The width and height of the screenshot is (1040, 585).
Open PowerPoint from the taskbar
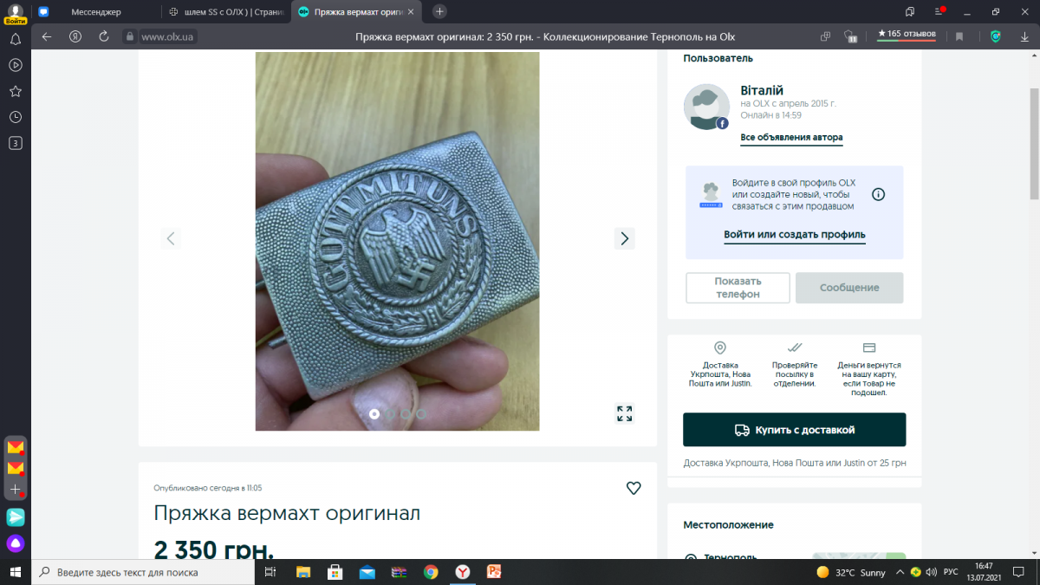pos(494,572)
